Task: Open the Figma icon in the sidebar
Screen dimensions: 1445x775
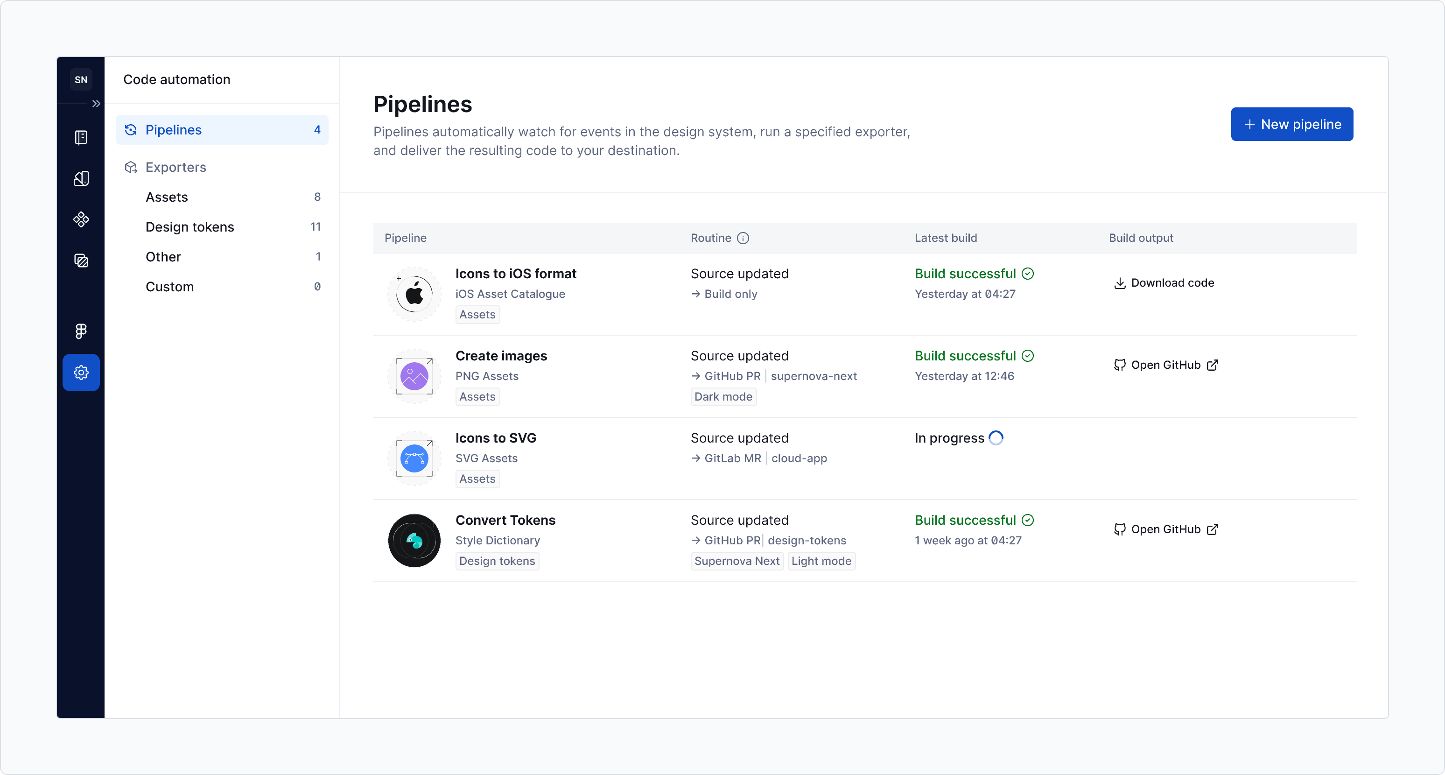Action: point(81,331)
